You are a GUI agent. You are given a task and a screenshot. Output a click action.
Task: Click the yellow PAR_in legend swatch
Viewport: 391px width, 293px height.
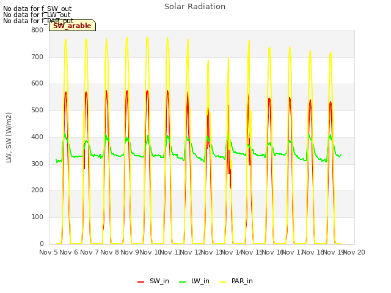[x=222, y=282]
